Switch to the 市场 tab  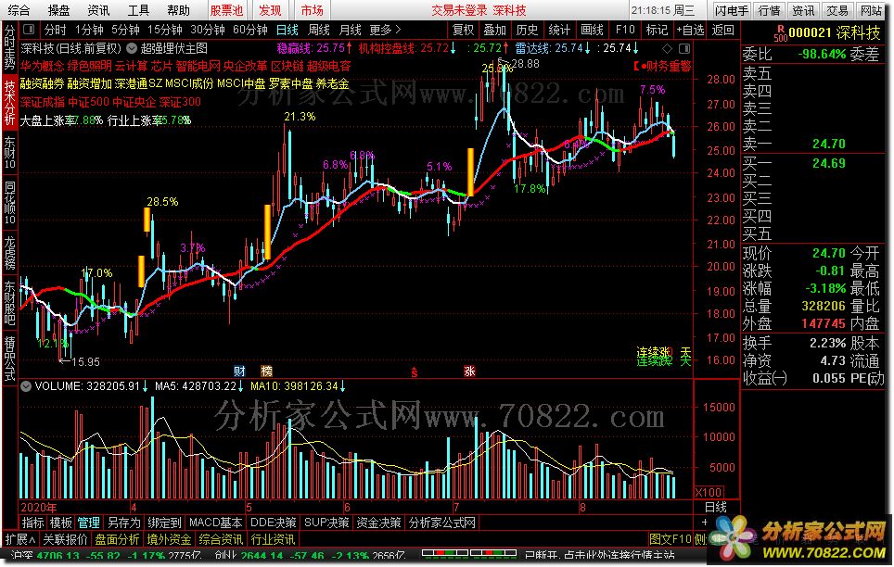tap(312, 10)
